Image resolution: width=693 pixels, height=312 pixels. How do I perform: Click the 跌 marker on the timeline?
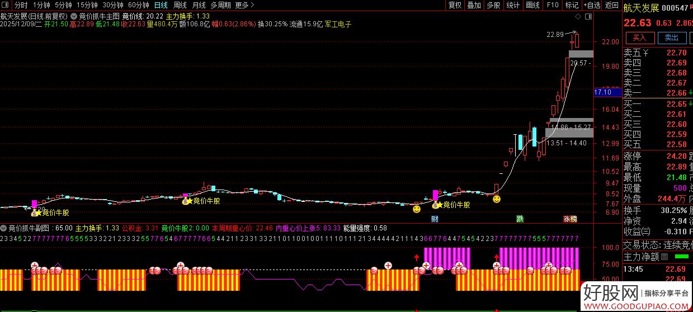click(x=520, y=219)
